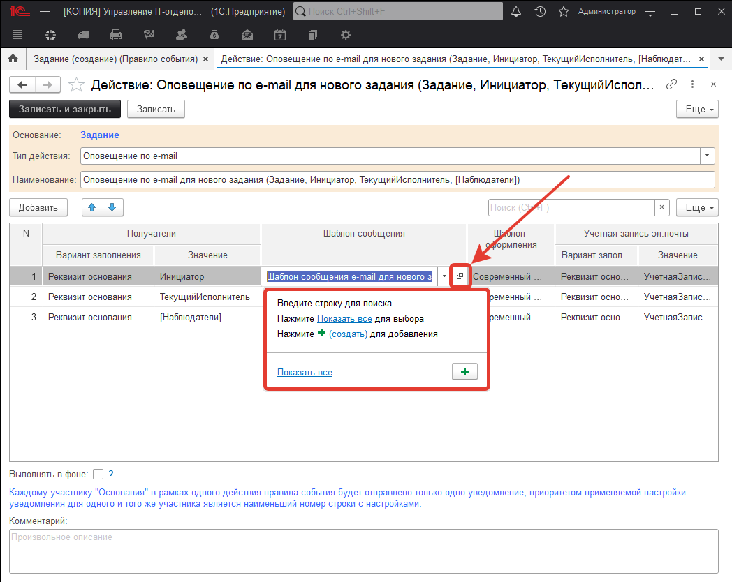Open the printer section icon

click(116, 35)
